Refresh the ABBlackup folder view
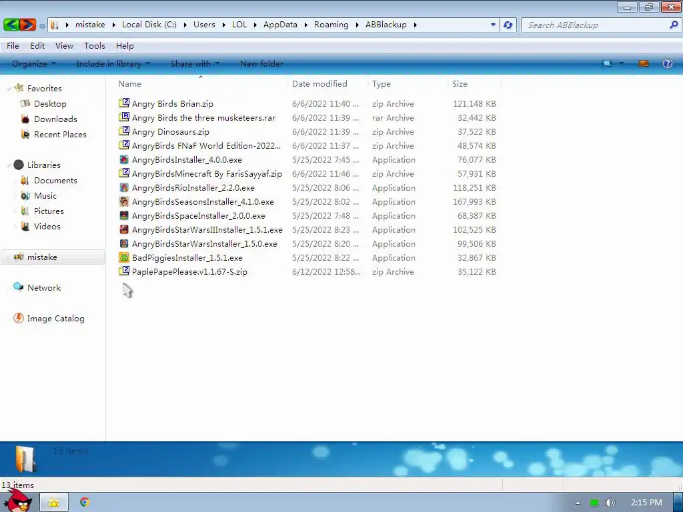The height and width of the screenshot is (512, 683). pyautogui.click(x=508, y=25)
